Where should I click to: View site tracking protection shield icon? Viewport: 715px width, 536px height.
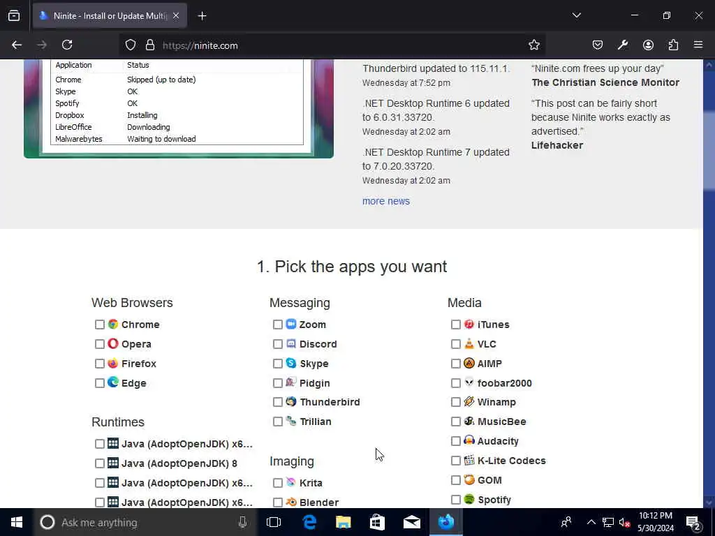pyautogui.click(x=131, y=45)
